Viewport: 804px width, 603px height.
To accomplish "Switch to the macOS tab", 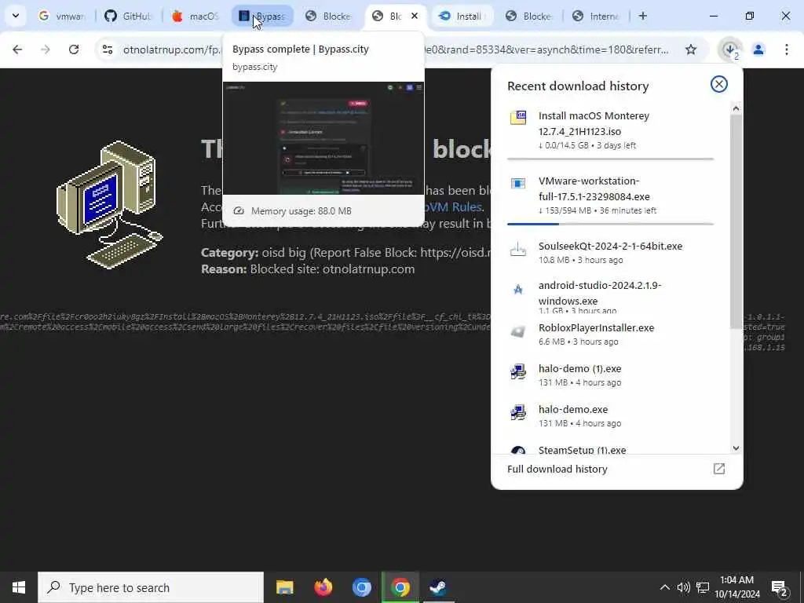I will (x=195, y=16).
